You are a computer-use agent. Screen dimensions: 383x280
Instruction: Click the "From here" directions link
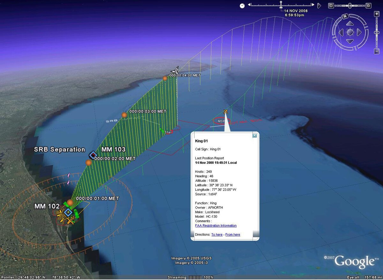(x=233, y=235)
